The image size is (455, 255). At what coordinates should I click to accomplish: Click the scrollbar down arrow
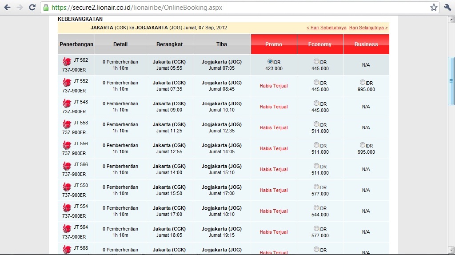[x=451, y=250]
